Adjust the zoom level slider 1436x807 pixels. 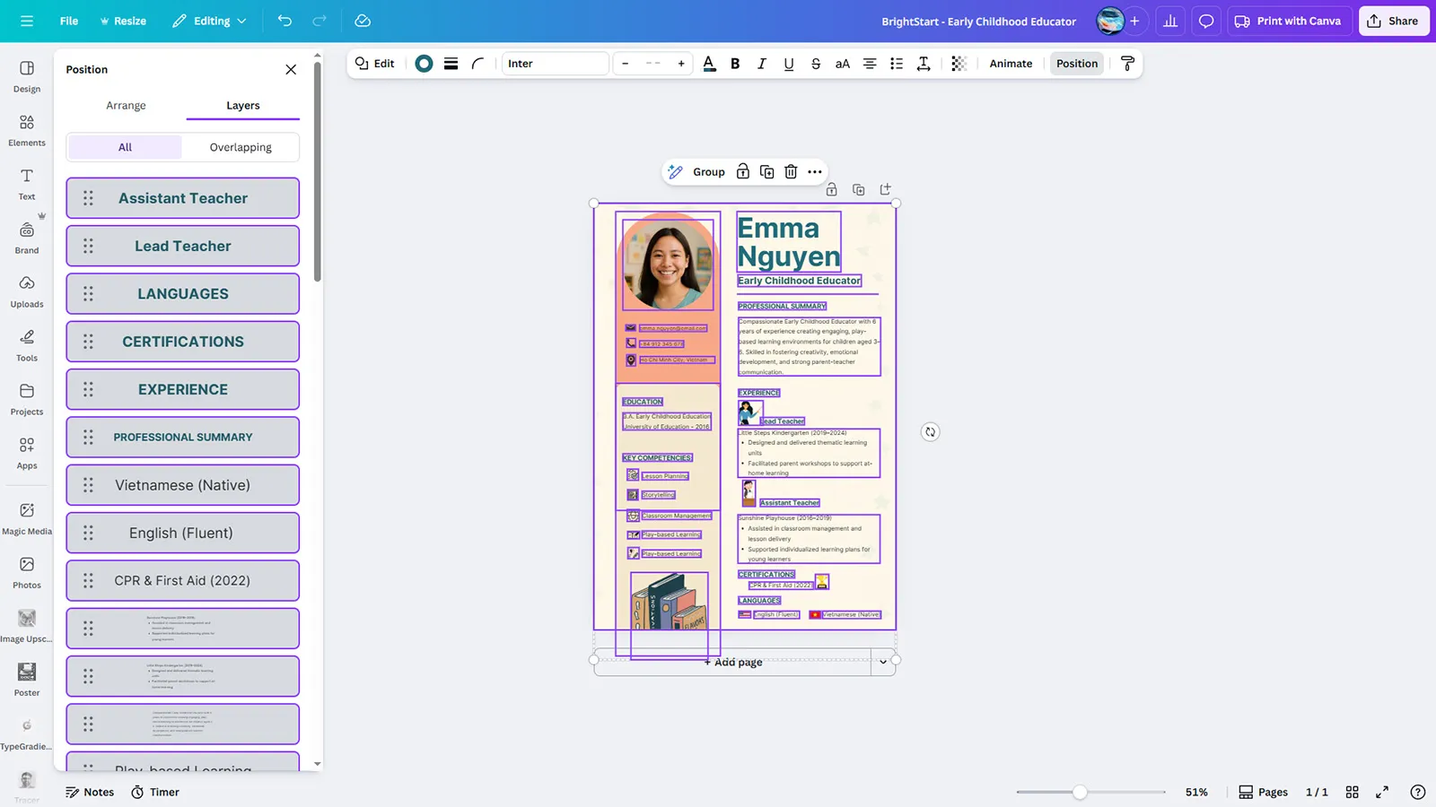coord(1080,792)
